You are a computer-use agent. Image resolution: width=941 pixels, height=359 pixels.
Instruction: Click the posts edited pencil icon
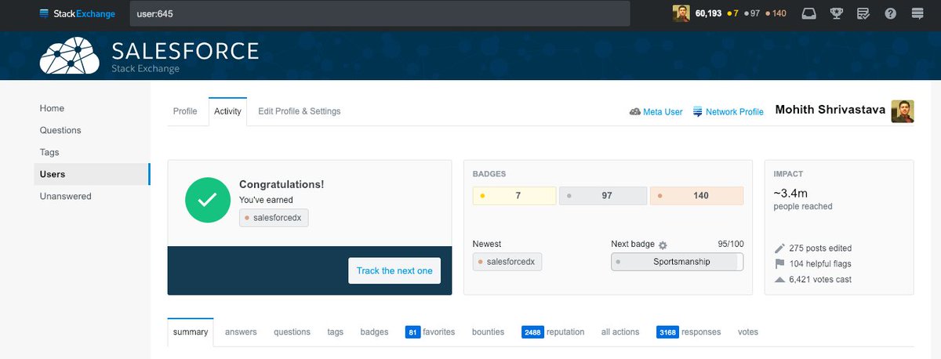point(779,248)
